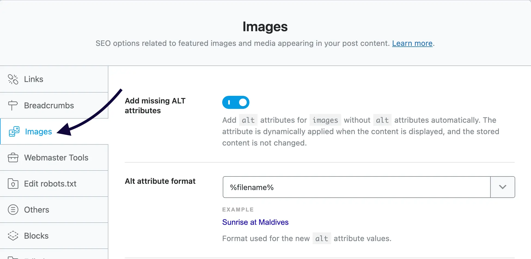Click the Links broken-chain icon
Screen dimensions: 531x259
coord(13,79)
